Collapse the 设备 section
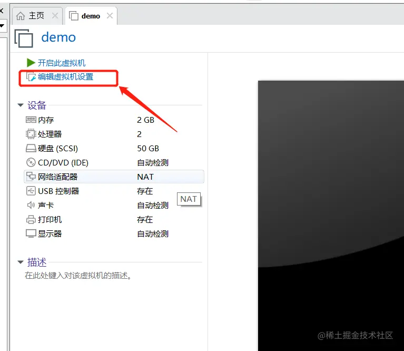Screen dimensions: 404x351 coord(21,105)
